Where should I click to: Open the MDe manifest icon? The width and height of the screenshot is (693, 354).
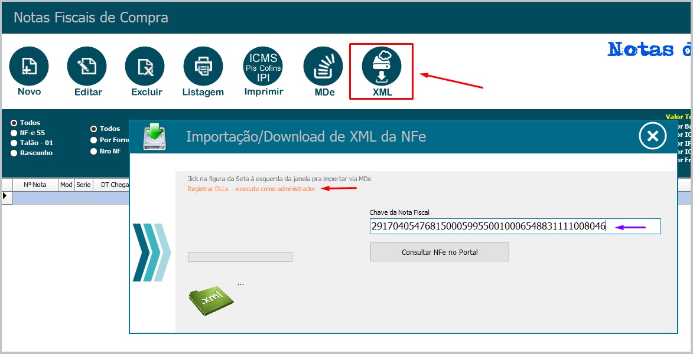[x=323, y=67]
